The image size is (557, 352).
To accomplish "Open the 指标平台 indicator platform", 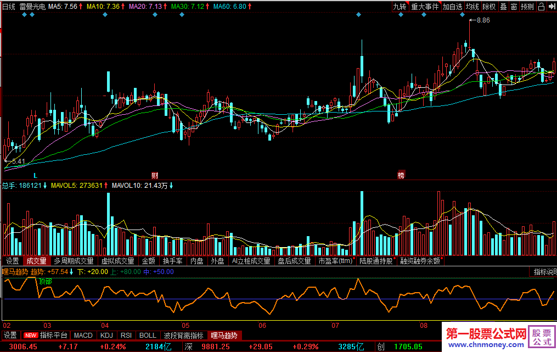I will tap(54, 336).
